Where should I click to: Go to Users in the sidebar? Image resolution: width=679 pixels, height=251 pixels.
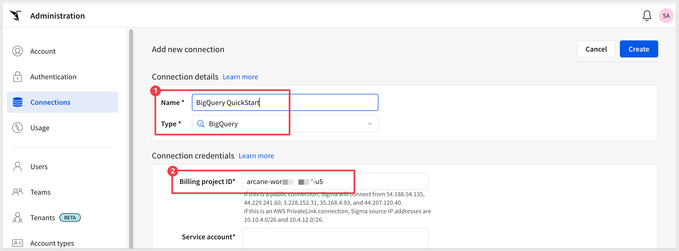[39, 166]
